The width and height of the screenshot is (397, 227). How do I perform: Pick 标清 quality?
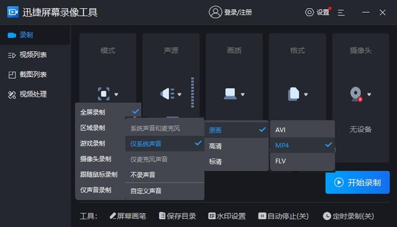click(237, 162)
